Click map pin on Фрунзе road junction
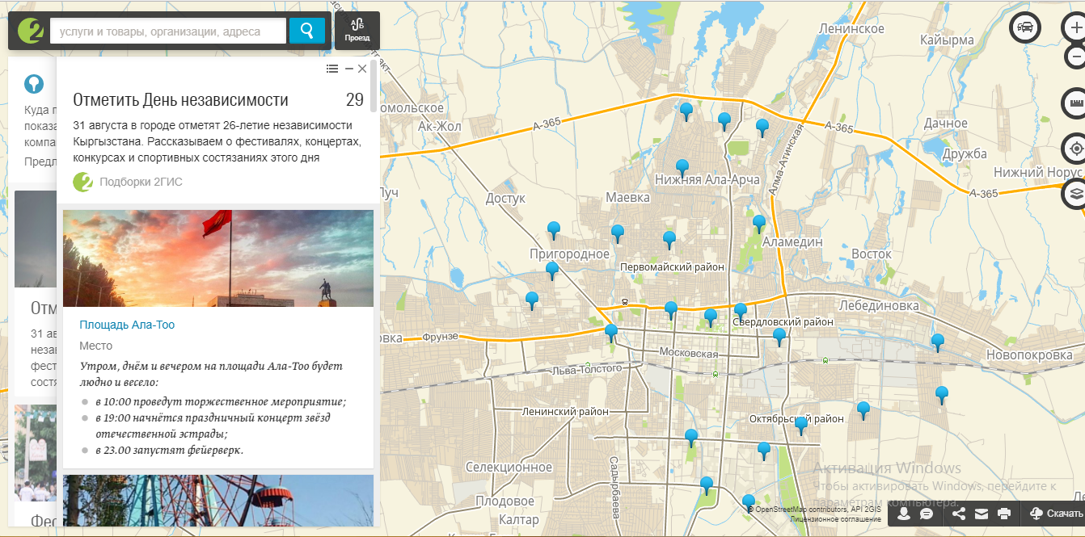1085x537 pixels. coord(611,333)
